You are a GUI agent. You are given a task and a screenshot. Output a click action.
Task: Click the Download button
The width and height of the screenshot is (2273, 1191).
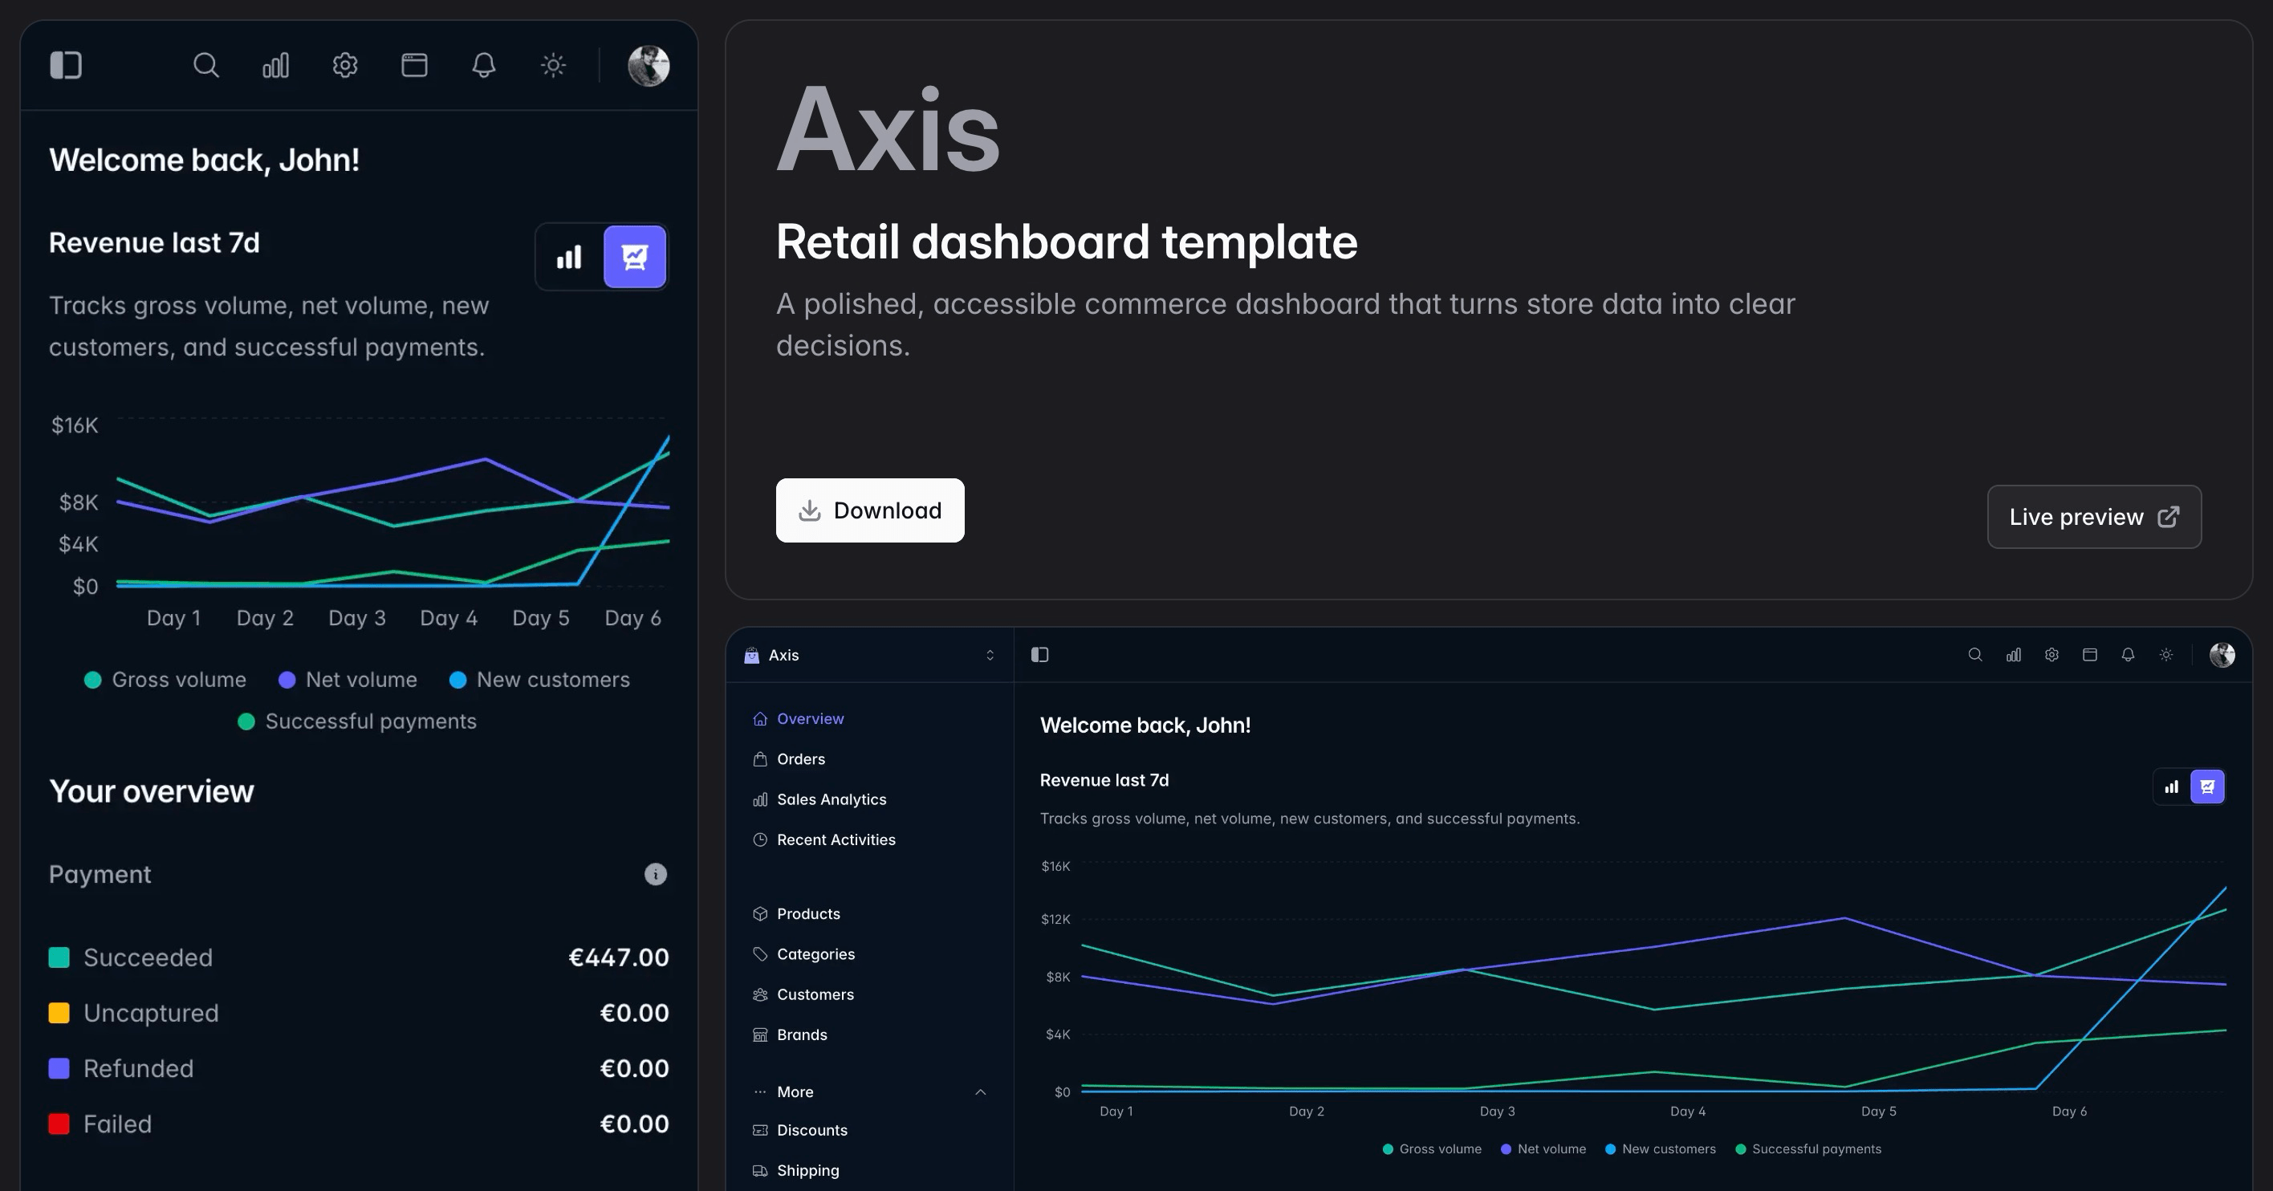tap(869, 510)
